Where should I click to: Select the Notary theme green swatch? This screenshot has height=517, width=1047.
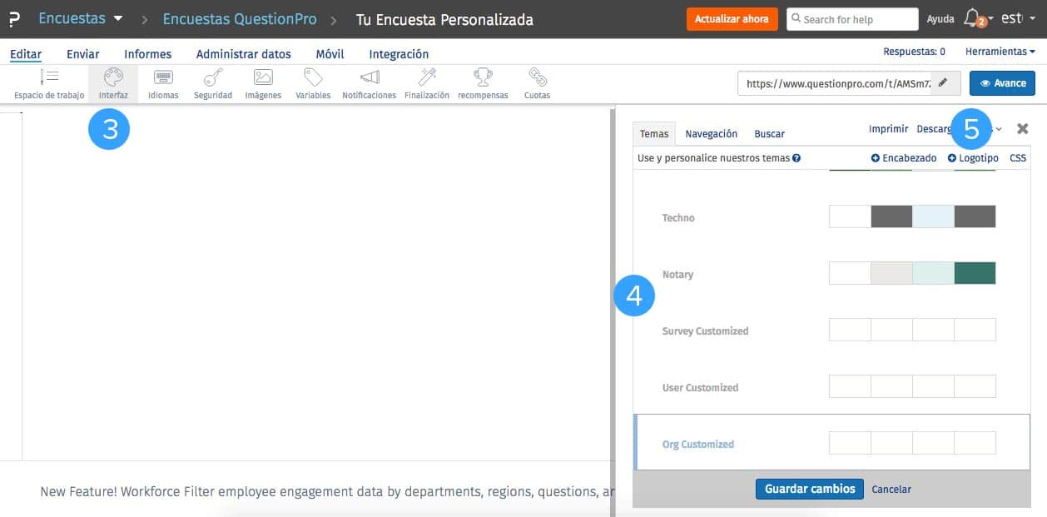(x=975, y=272)
